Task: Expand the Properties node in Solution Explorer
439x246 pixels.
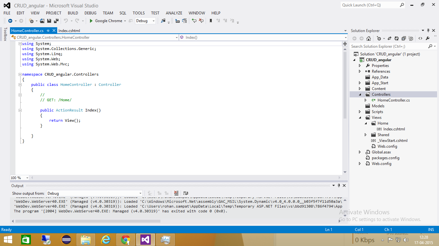Action: coord(360,66)
